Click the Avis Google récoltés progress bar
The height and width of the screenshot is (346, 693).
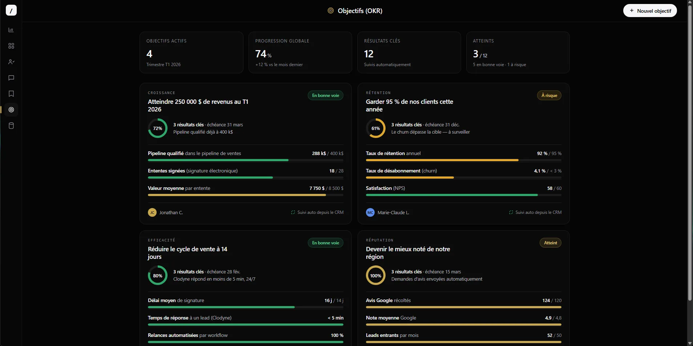(464, 307)
